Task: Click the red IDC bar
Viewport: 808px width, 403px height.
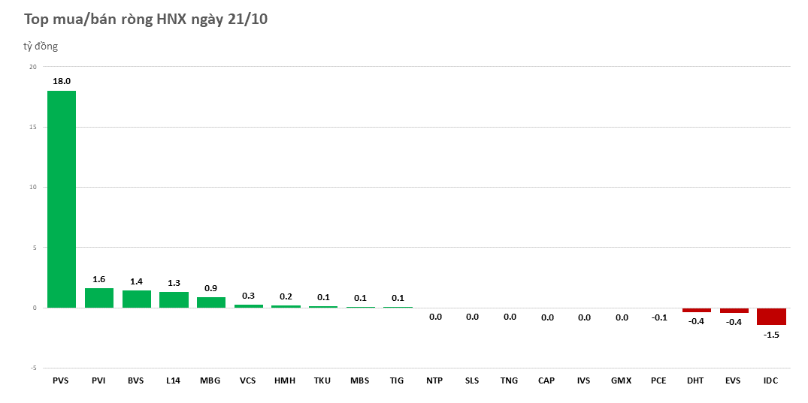Action: point(771,317)
